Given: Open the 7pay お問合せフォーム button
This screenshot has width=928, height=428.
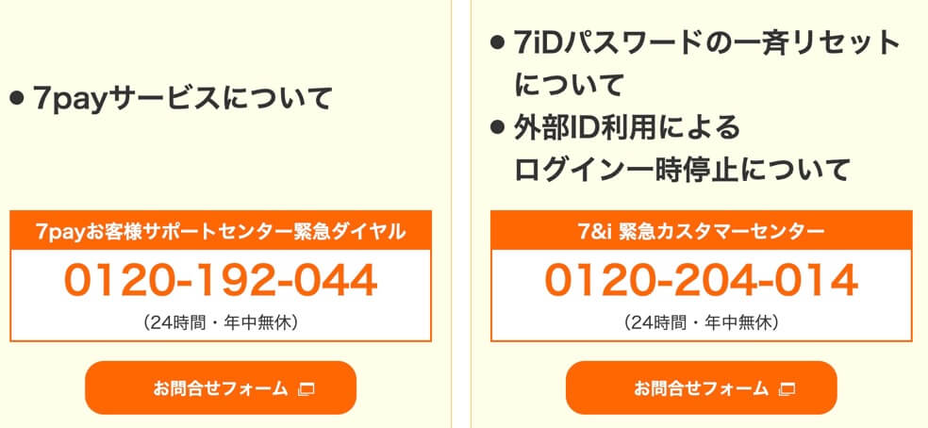Looking at the screenshot, I should tap(220, 388).
